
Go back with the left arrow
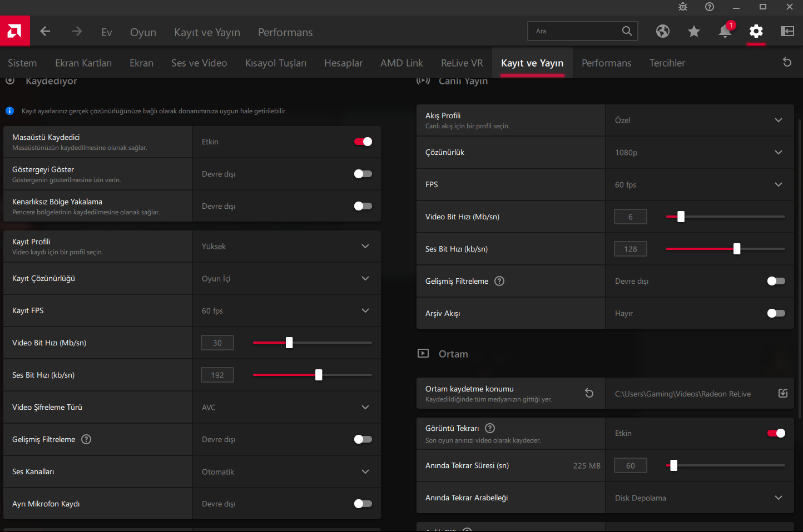click(46, 32)
